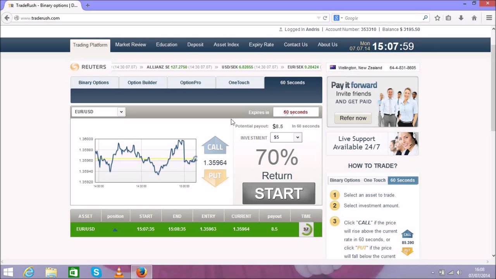Open VLC media player from taskbar
Image resolution: width=496 pixels, height=279 pixels.
pos(119,272)
